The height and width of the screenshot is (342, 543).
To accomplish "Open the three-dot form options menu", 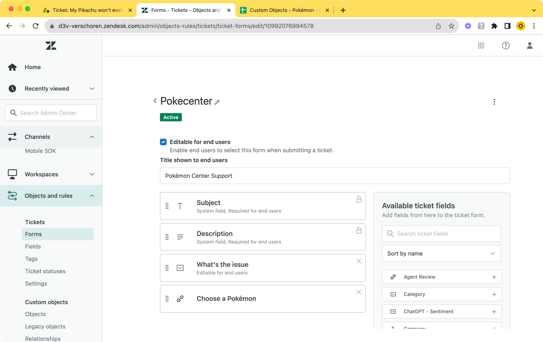I will pyautogui.click(x=494, y=102).
